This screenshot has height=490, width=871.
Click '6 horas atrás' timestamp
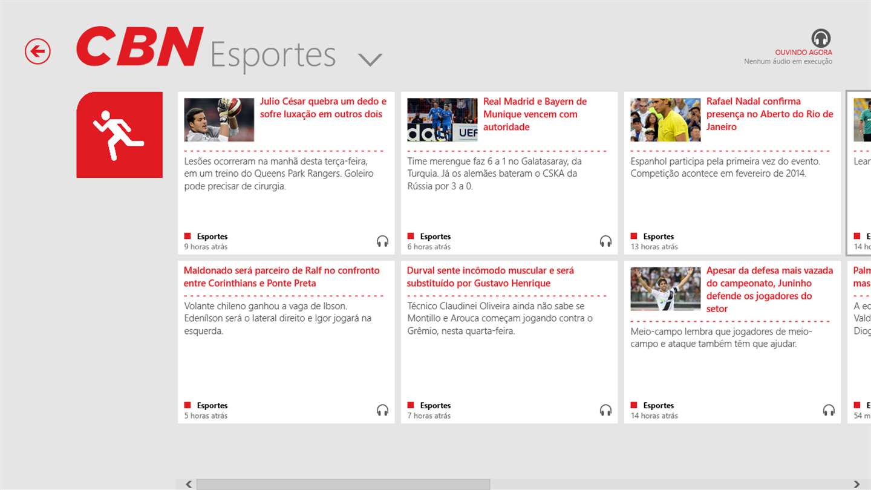429,247
